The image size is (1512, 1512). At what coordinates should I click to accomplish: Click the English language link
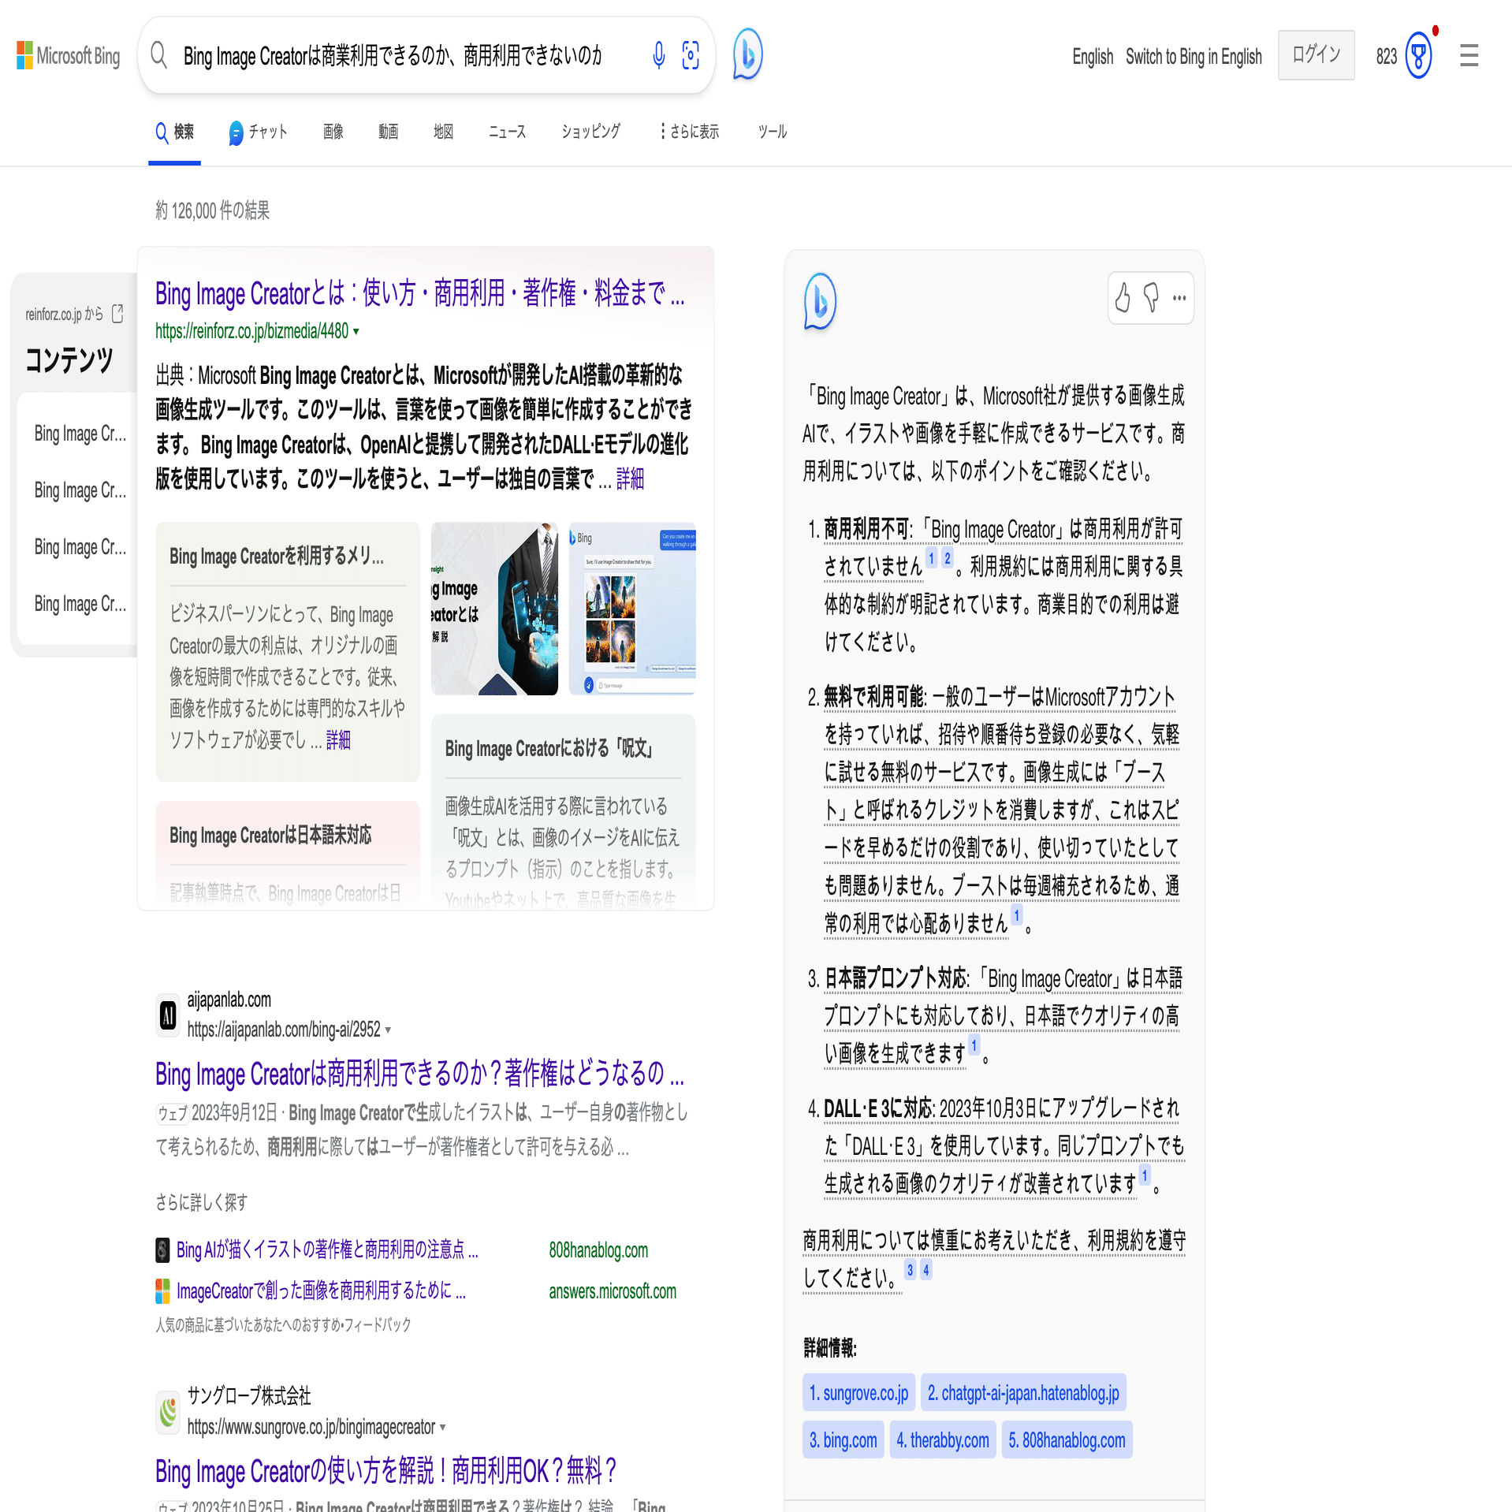coord(1093,57)
